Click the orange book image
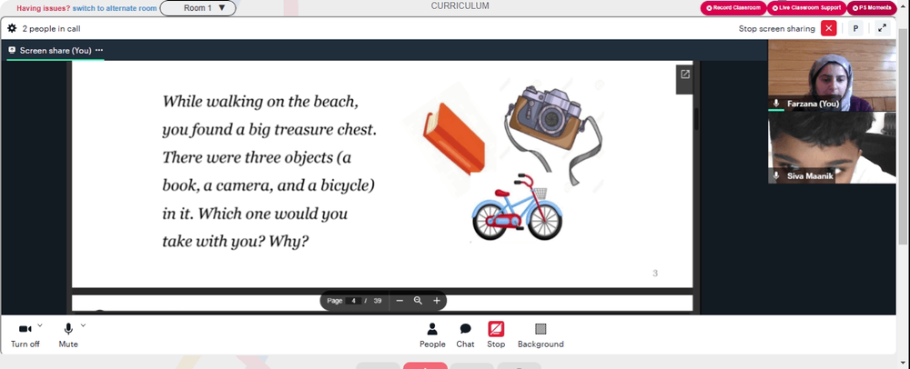 pos(453,137)
